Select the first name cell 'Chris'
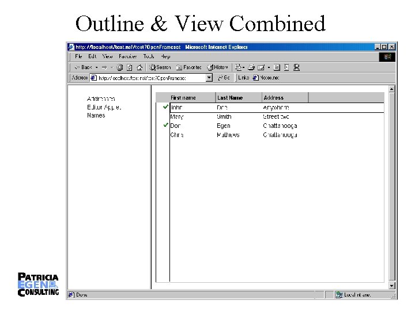 [x=177, y=135]
